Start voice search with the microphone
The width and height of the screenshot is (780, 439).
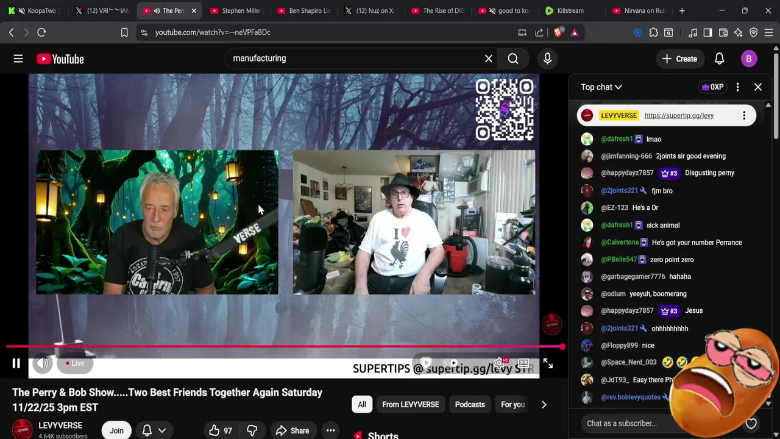click(547, 59)
